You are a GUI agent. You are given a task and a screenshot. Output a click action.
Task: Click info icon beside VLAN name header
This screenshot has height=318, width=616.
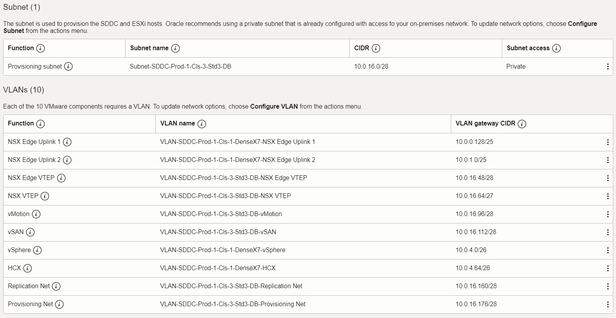pos(202,124)
